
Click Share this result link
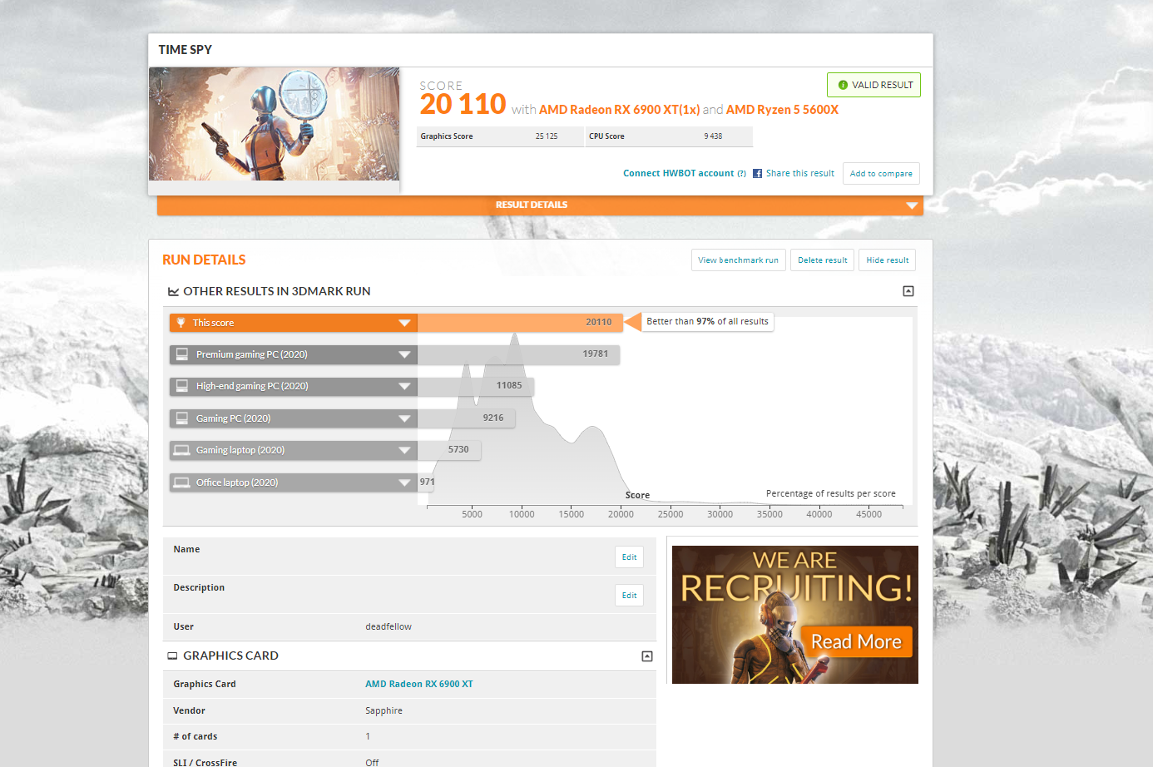click(x=800, y=174)
